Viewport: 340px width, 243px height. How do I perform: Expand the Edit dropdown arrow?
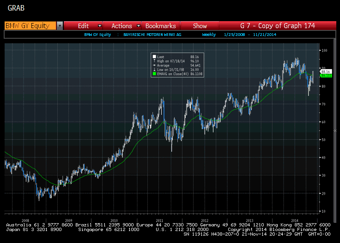pyautogui.click(x=99, y=26)
